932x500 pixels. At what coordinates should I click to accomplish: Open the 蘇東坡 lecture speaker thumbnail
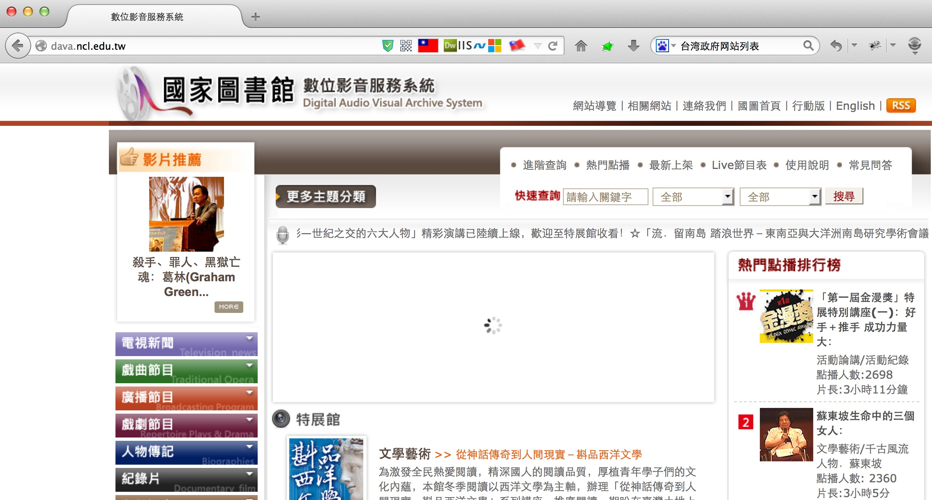pos(786,434)
